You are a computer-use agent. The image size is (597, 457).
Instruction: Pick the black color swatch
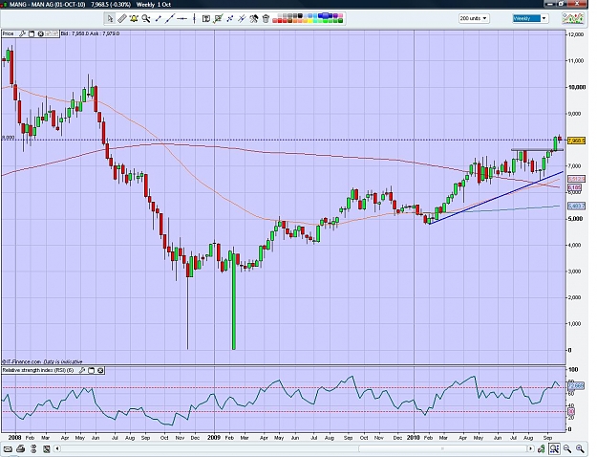(x=300, y=15)
